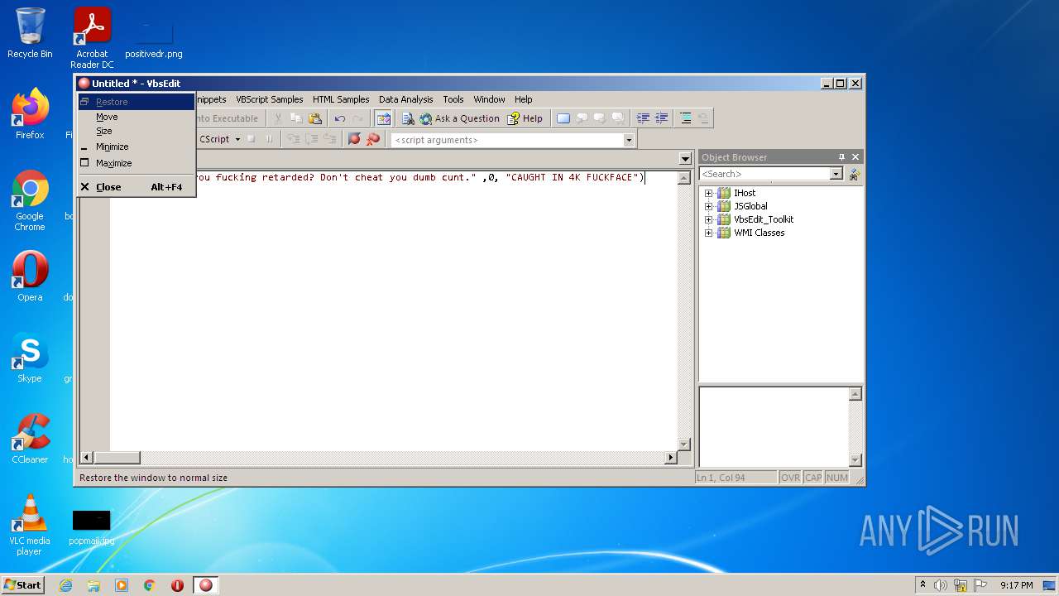The width and height of the screenshot is (1059, 596).
Task: Click the editor horizontal scrollbar thumb
Action: pyautogui.click(x=117, y=458)
